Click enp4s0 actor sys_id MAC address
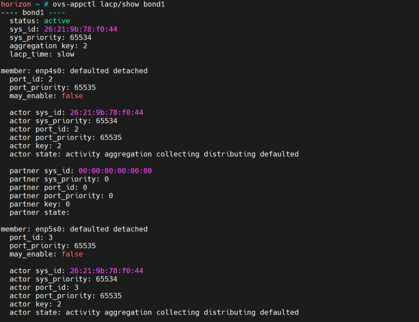Image resolution: width=419 pixels, height=322 pixels. [107, 113]
